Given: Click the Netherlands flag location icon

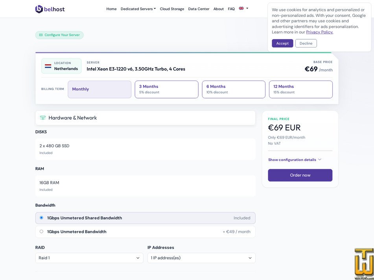Looking at the screenshot, I should coord(48,66).
